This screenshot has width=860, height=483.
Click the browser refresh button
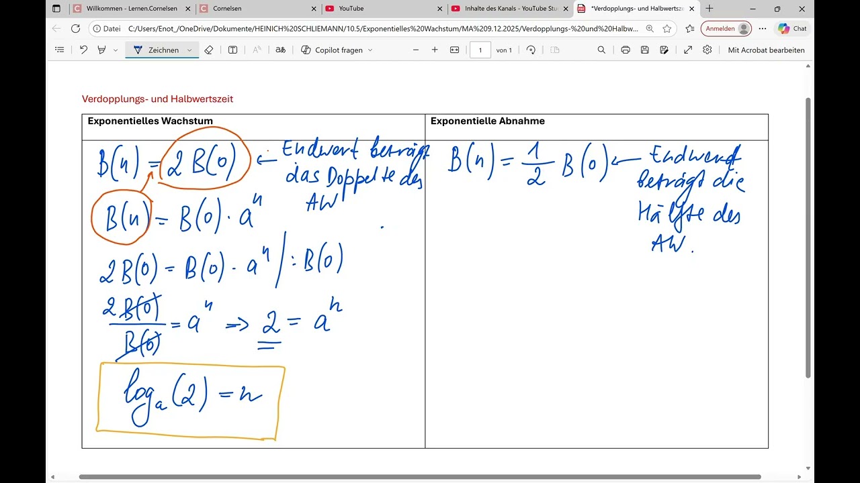pos(75,29)
